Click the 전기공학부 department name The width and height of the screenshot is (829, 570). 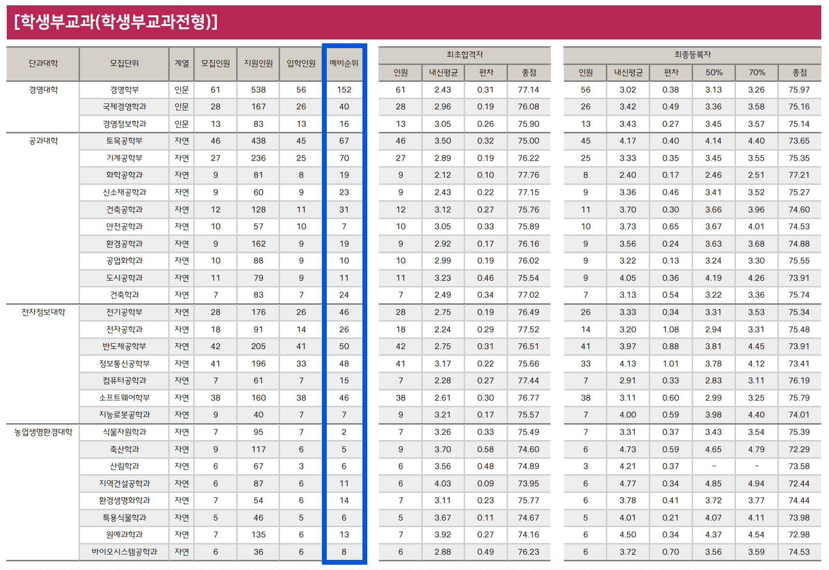pos(124,312)
